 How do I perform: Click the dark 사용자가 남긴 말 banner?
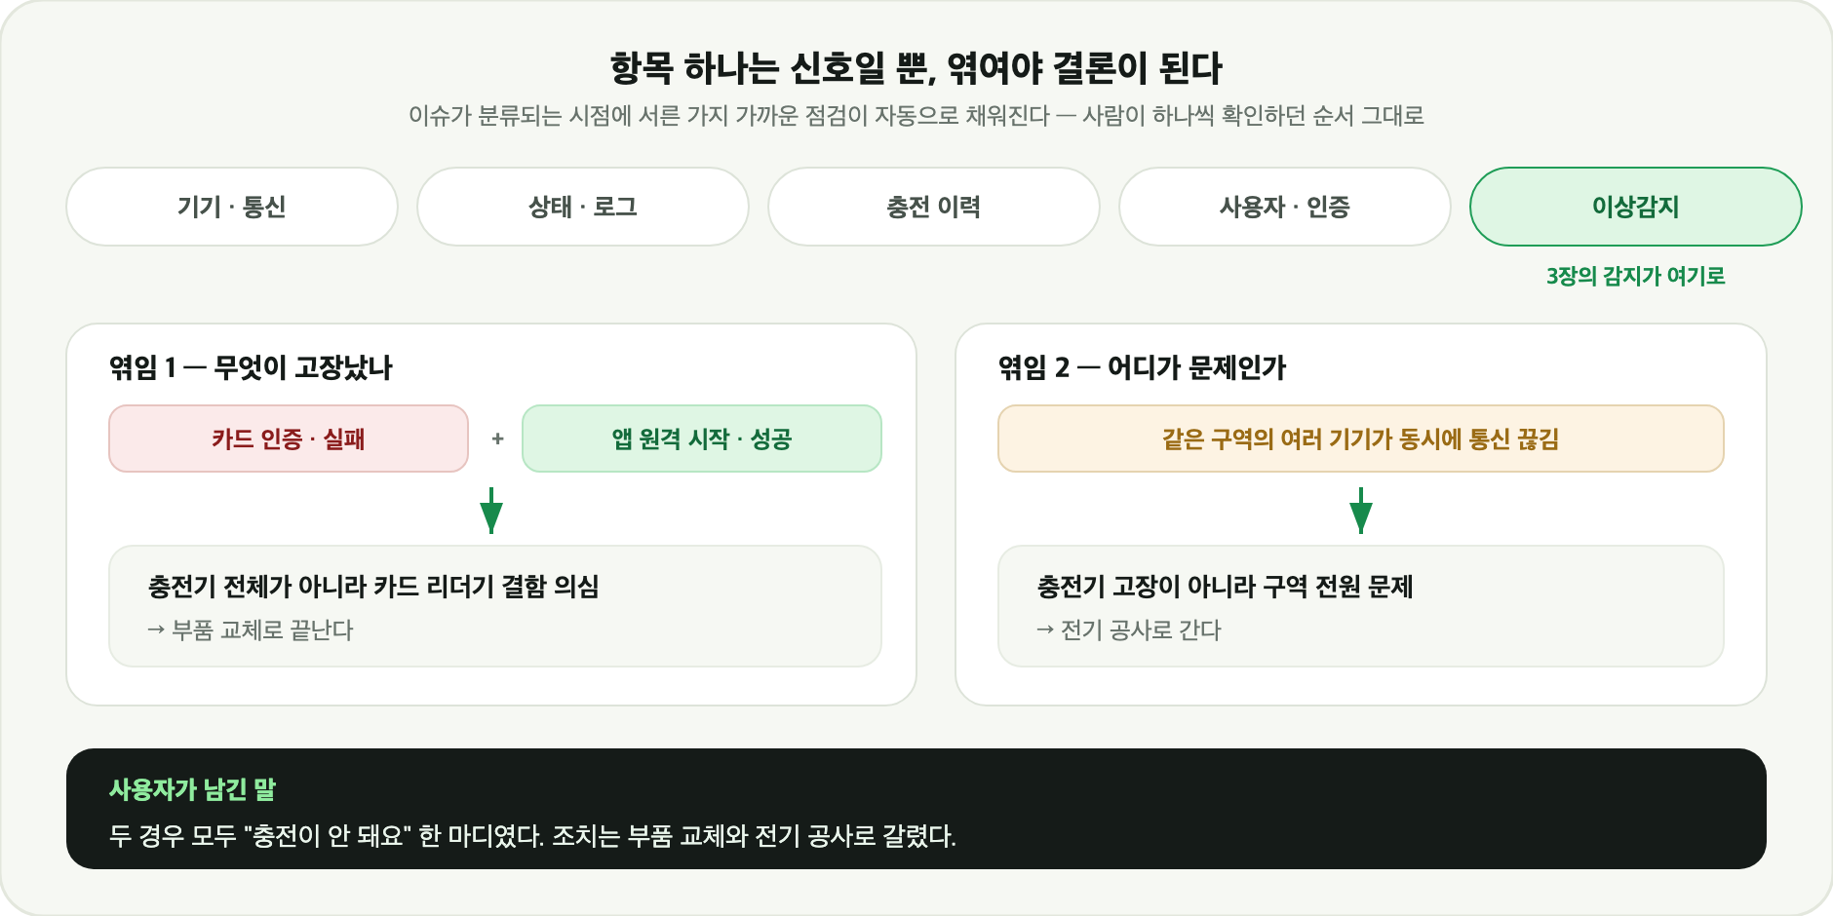point(916,809)
